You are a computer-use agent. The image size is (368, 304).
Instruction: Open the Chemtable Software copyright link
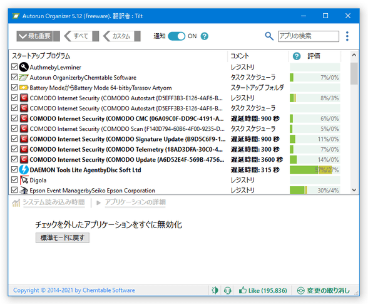pyautogui.click(x=74, y=290)
